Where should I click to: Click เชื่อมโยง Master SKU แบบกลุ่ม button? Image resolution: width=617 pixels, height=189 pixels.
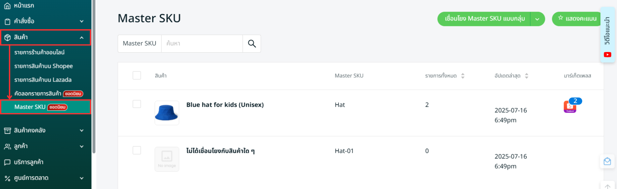click(484, 19)
